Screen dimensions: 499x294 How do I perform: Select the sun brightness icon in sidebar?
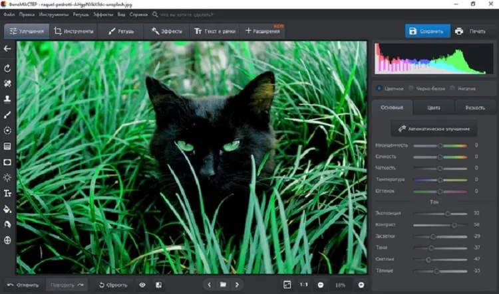7,177
